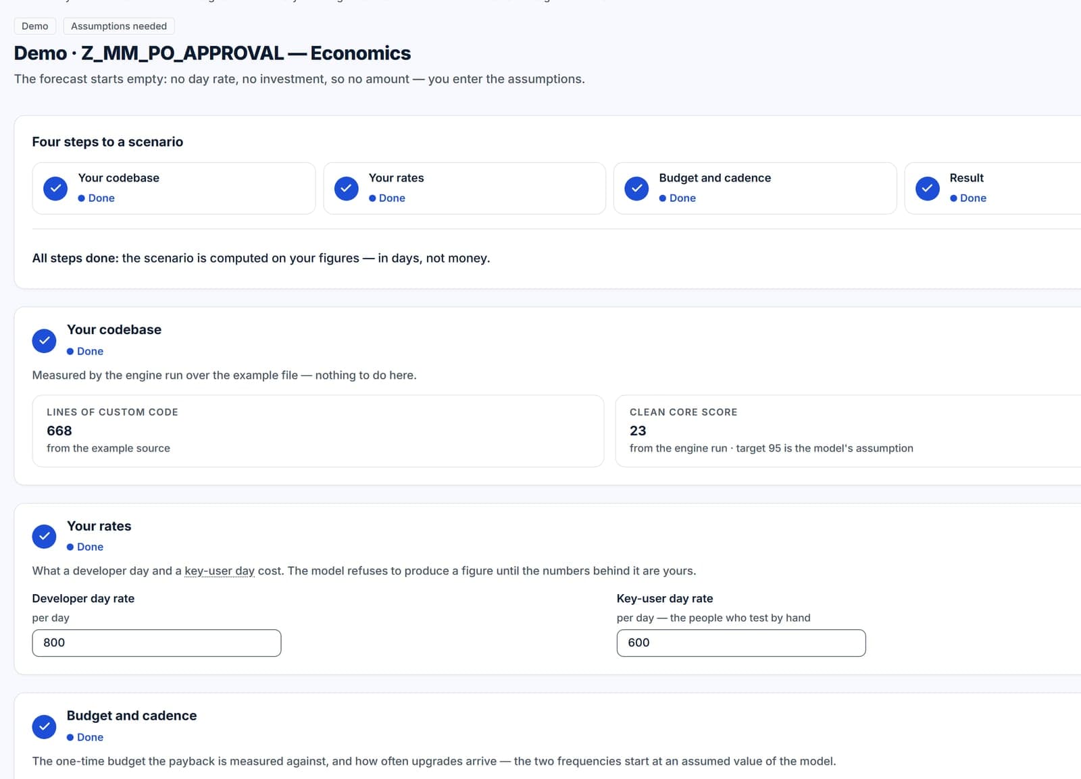Click the Four steps to a scenario heading
This screenshot has height=779, width=1081.
(x=107, y=142)
